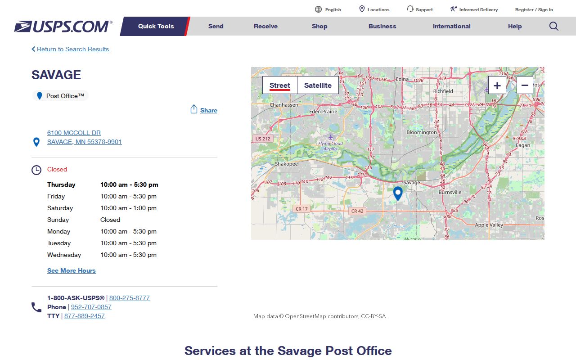Screen dimensions: 576x360
Task: Switch map to Satellite view
Action: (318, 85)
